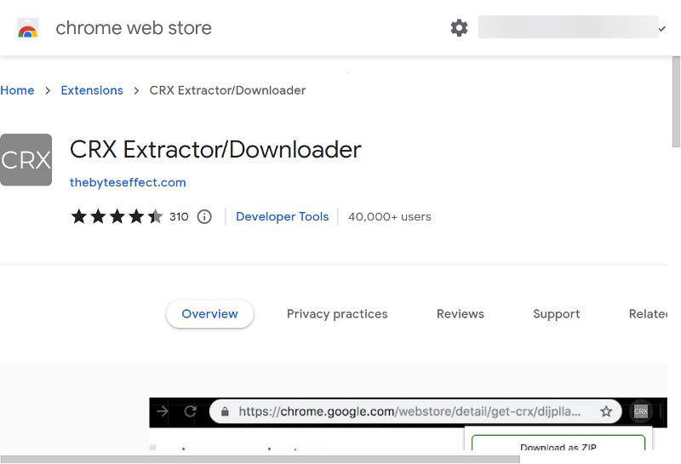
Task: Click the bookmark star in the screenshot's address bar
Action: (606, 411)
